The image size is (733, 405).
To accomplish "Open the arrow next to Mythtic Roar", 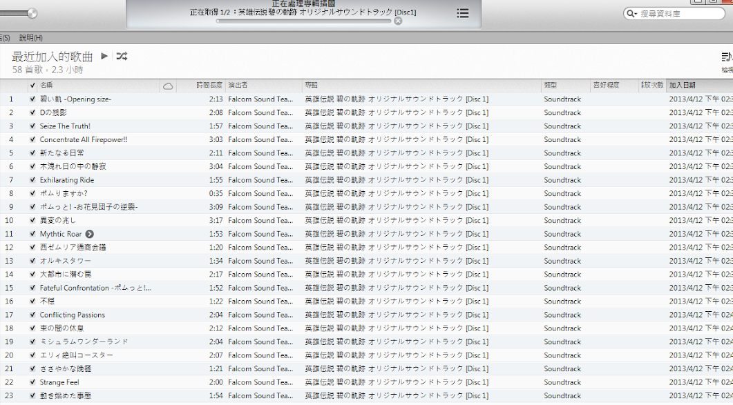I will coord(89,234).
